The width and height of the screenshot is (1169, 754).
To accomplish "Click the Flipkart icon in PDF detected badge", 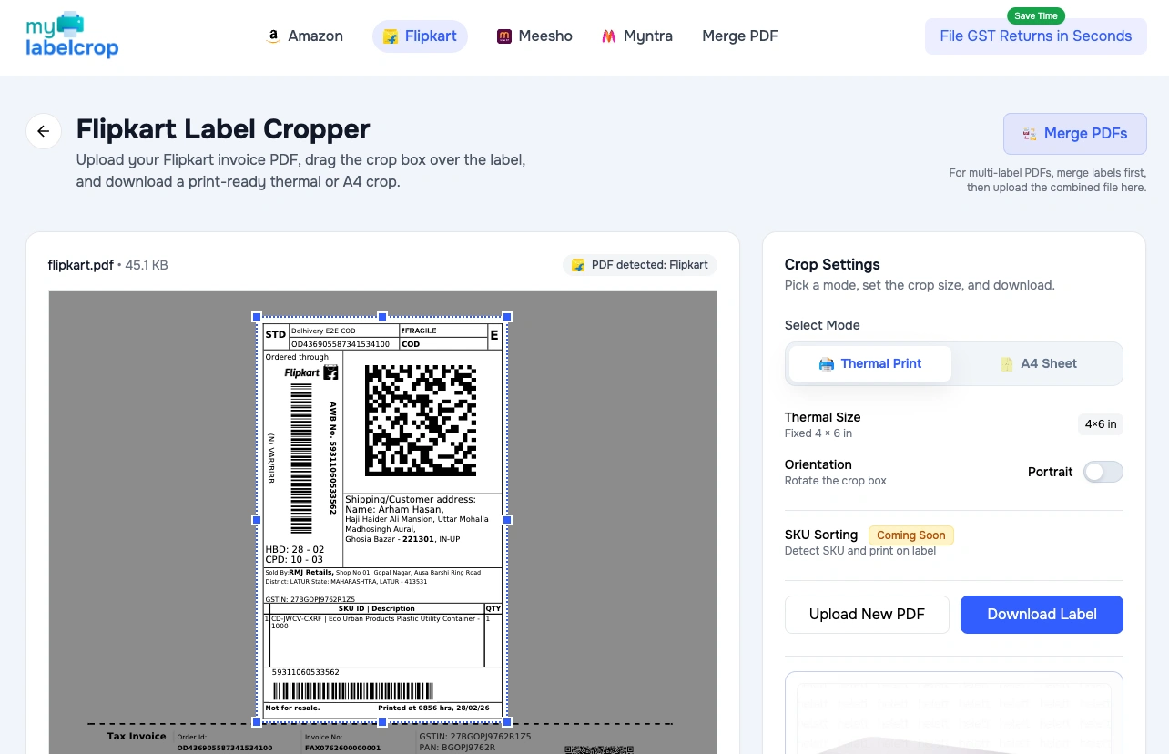I will pyautogui.click(x=577, y=265).
